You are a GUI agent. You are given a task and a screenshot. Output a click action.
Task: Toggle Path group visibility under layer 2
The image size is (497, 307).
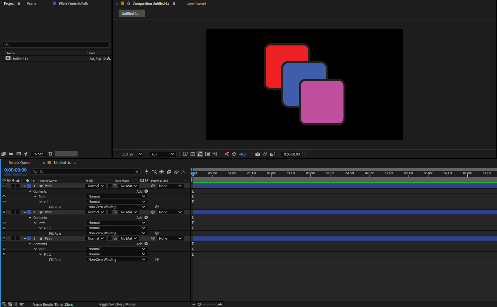point(4,223)
